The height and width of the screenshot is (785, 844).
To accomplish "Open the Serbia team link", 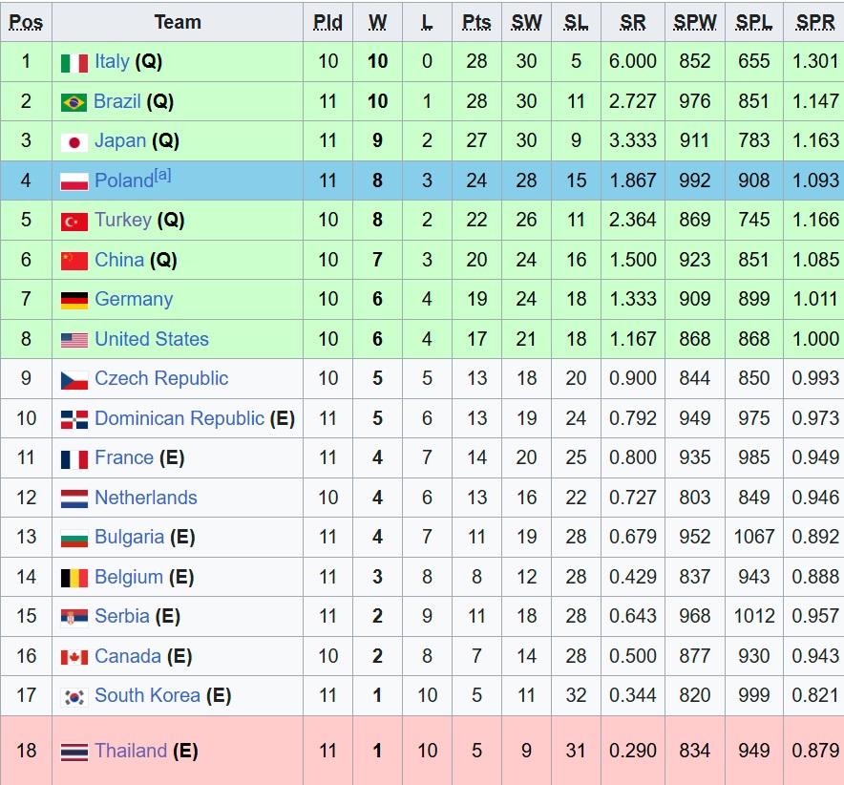I will 121,616.
